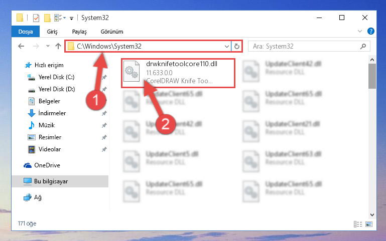Expand the ribbon with the chevron

pyautogui.click(x=360, y=31)
